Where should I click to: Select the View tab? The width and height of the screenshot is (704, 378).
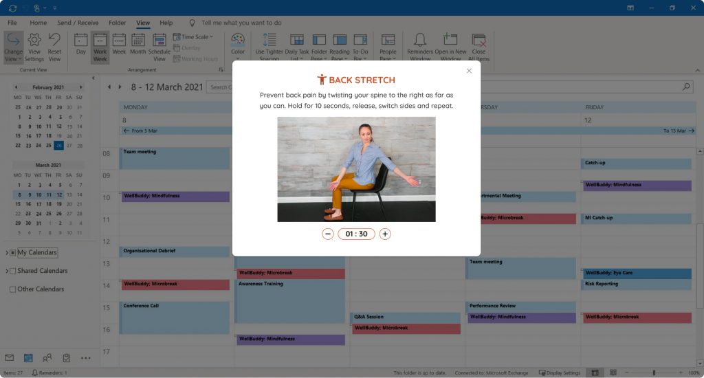click(143, 23)
